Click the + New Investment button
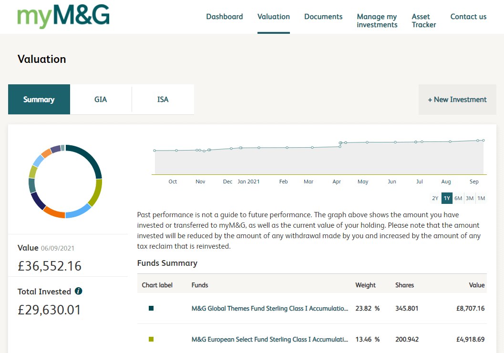This screenshot has height=353, width=504. [x=457, y=100]
